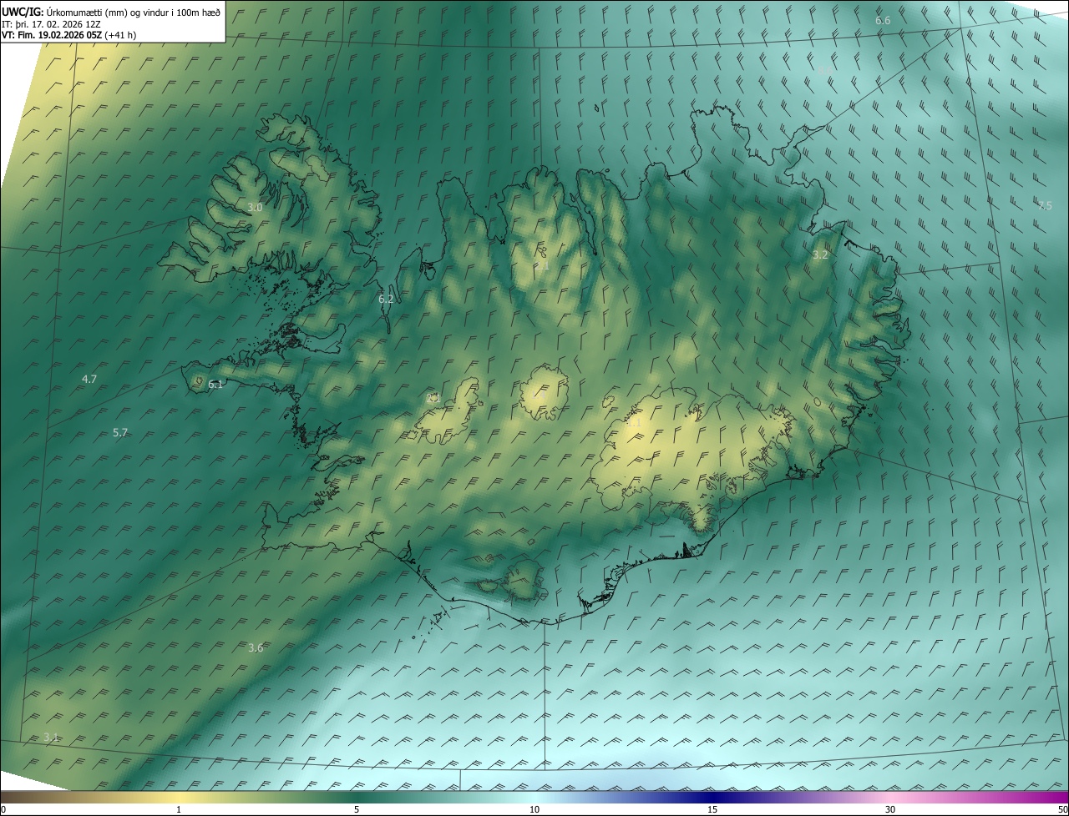This screenshot has width=1069, height=816.
Task: Click the 6.2 value label on the map
Action: 386,299
